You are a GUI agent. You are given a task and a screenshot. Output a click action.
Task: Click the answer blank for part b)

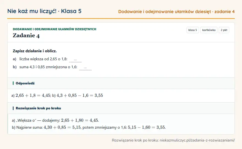pos(85,68)
